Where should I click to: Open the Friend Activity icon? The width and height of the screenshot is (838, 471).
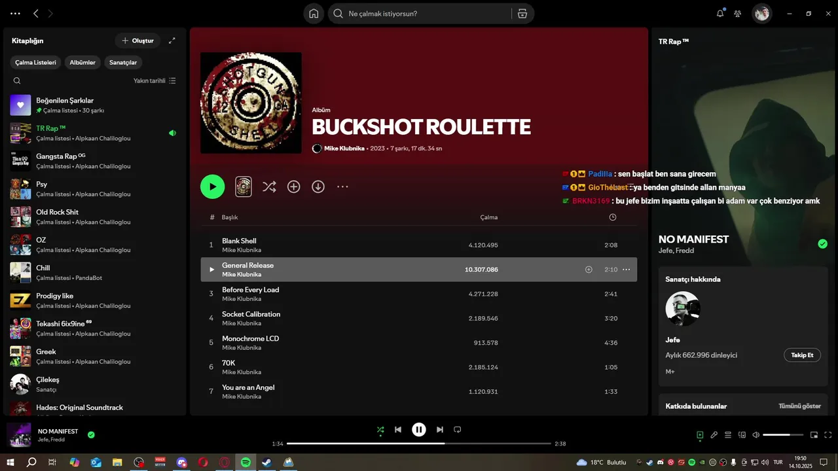(738, 14)
